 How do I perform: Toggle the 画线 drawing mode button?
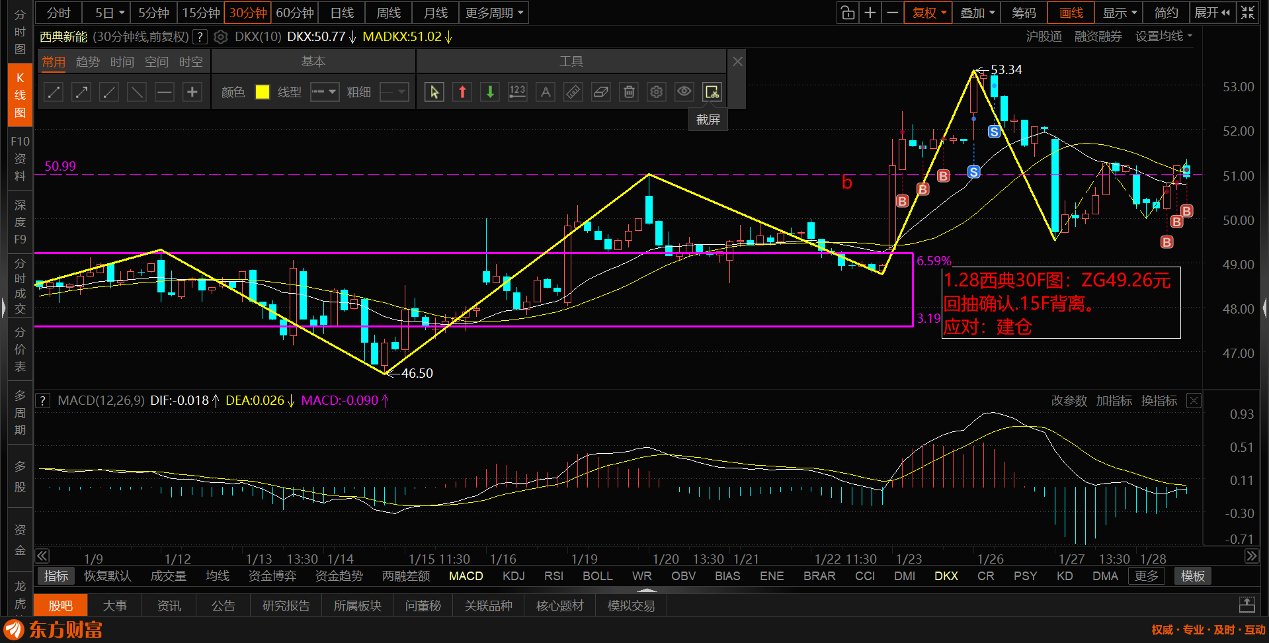click(x=1071, y=13)
